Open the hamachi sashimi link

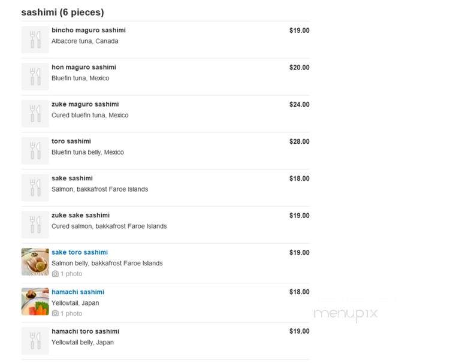(78, 292)
